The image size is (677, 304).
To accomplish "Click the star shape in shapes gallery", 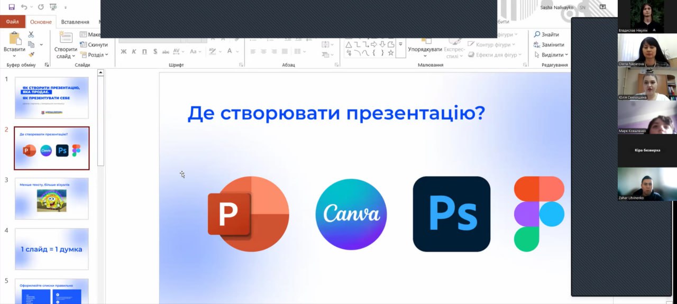I will pyautogui.click(x=391, y=53).
